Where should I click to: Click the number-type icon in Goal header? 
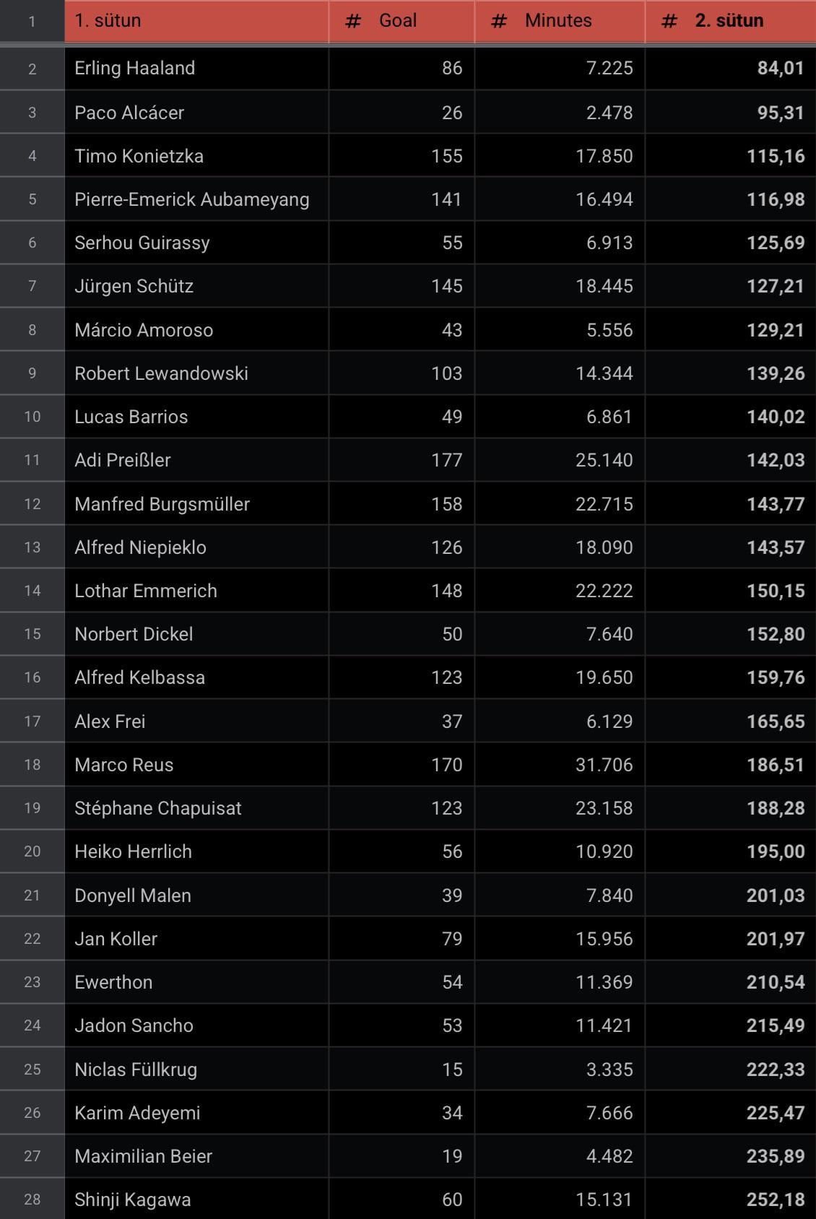352,21
